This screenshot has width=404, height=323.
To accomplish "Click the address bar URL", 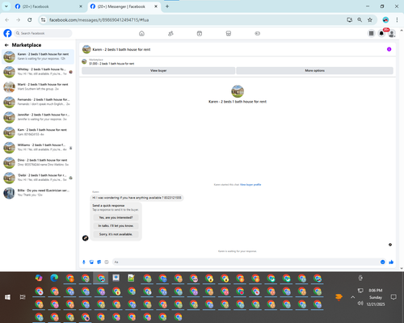I will click(99, 20).
